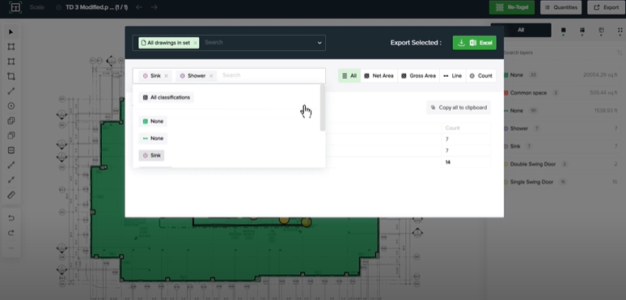Click the window-layout layer filter icon
The height and width of the screenshot is (300, 626).
click(x=601, y=30)
